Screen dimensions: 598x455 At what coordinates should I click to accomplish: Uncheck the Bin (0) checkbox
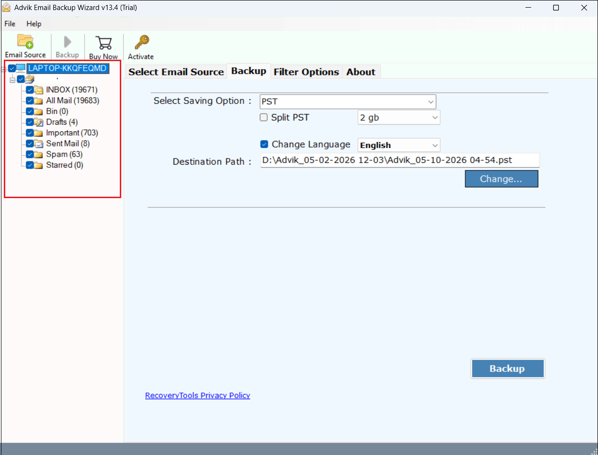click(30, 111)
